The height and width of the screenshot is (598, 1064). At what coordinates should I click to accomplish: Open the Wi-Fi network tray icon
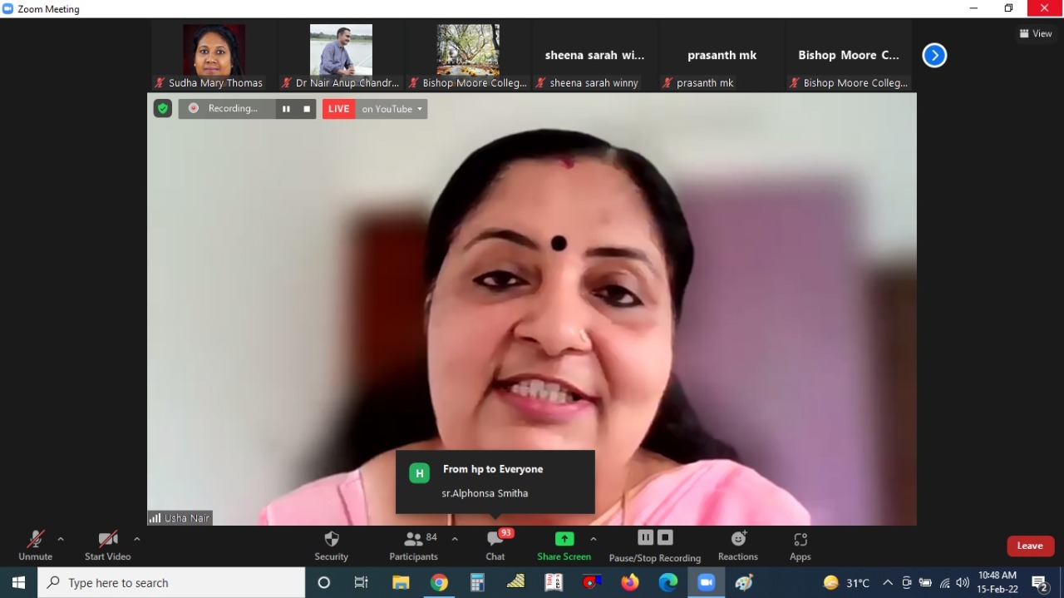pos(944,582)
